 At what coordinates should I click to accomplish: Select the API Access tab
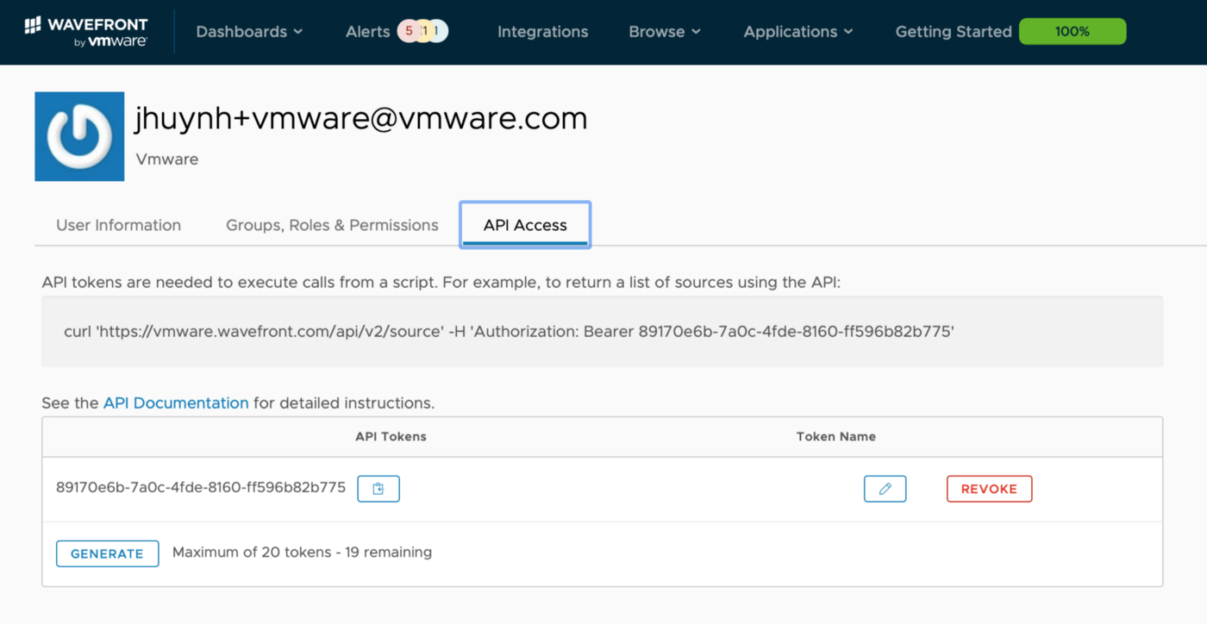point(524,224)
